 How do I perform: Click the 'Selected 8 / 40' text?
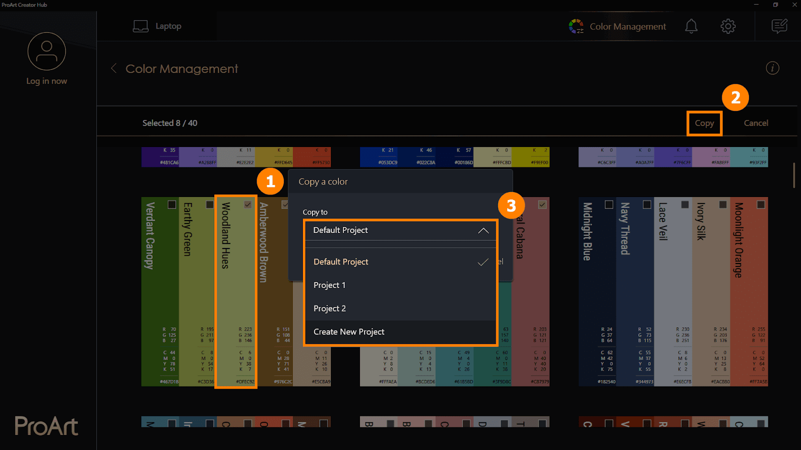(x=170, y=123)
